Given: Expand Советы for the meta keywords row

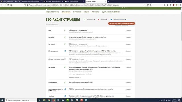Looking at the screenshot, I should (x=129, y=59).
